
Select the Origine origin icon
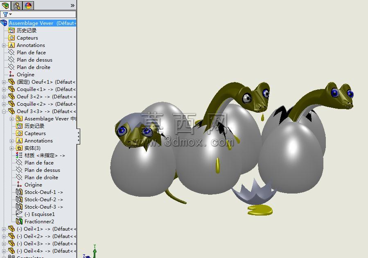pos(11,74)
